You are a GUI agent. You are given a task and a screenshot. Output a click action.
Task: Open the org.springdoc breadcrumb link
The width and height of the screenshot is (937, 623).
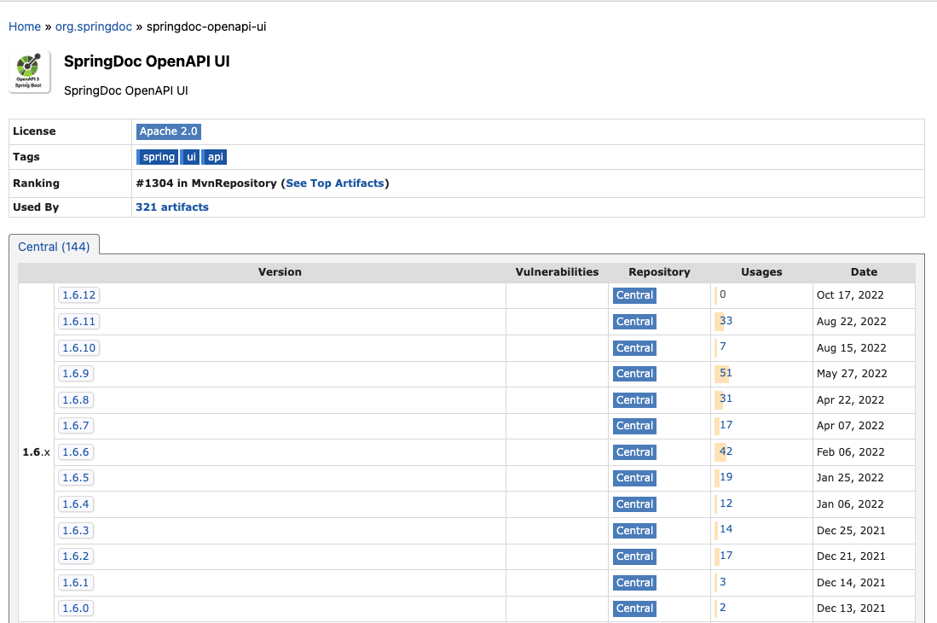click(x=94, y=26)
